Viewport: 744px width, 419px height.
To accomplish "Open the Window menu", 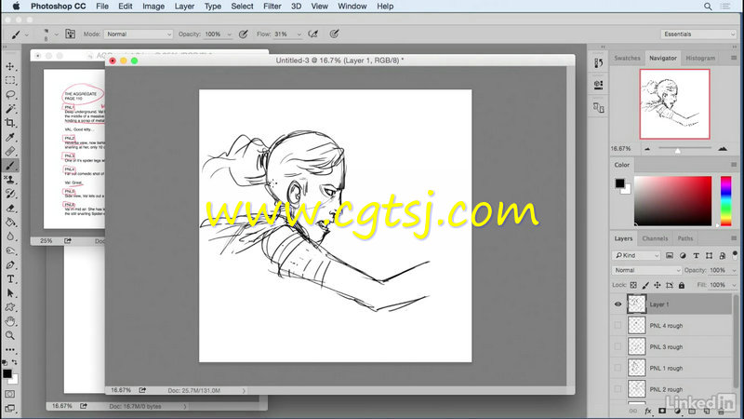I will [352, 7].
